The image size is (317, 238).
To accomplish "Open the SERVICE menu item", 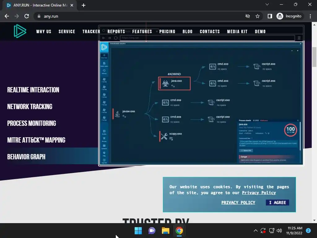I will pyautogui.click(x=67, y=32).
